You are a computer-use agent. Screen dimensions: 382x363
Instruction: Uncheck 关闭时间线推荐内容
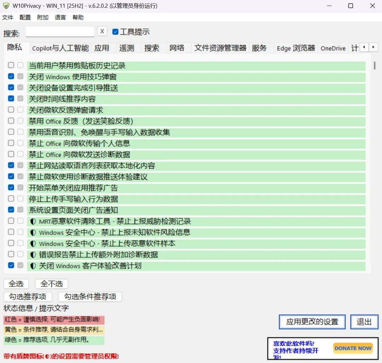pos(11,99)
